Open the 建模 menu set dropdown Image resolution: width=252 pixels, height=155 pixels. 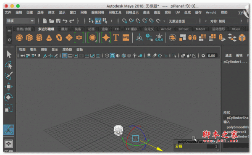21,21
